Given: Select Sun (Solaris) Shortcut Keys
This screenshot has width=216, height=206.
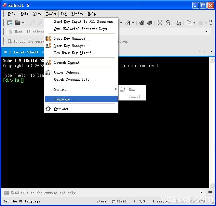Looking at the screenshot, I should (81, 29).
